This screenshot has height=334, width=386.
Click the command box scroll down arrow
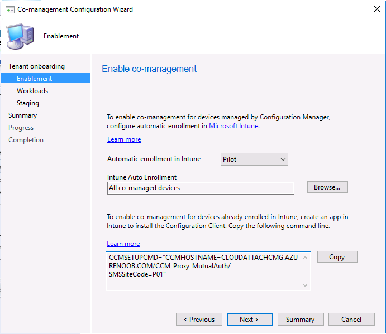pos(305,285)
